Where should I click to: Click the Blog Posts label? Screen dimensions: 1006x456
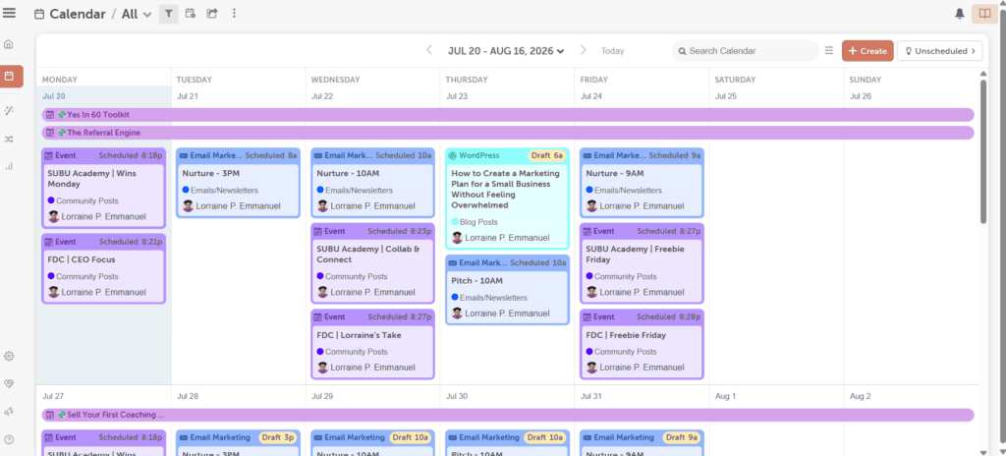point(478,222)
